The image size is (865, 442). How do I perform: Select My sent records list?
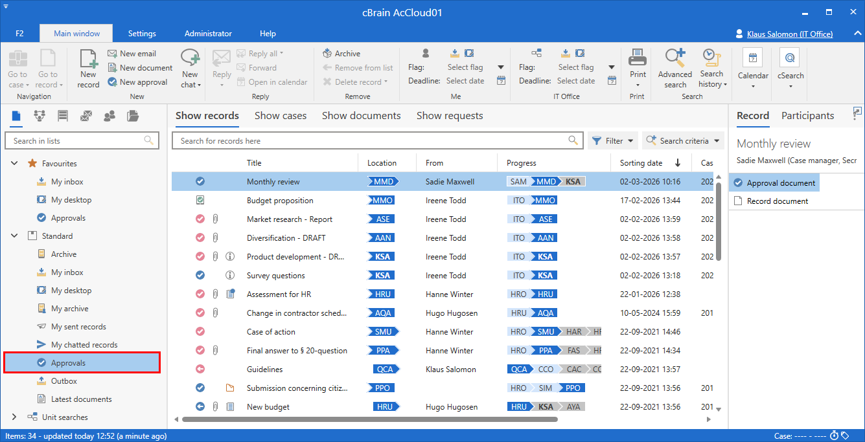pyautogui.click(x=78, y=327)
